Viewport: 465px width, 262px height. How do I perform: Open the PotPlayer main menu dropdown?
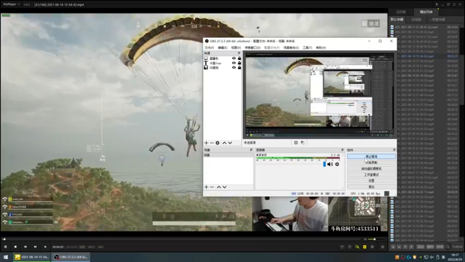(x=11, y=5)
